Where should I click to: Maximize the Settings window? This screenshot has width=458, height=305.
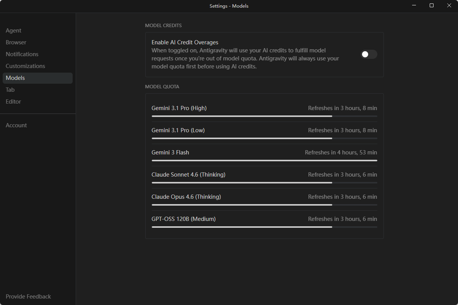431,6
